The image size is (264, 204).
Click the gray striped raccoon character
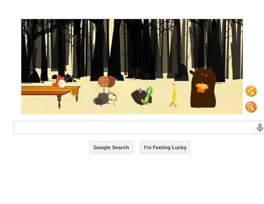point(105,99)
